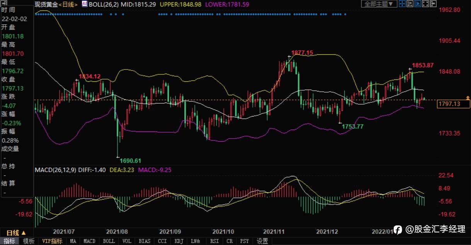Screen dimensions: 471x245
Task: Click the exit arrow panel icon
Action: click(x=433, y=4)
